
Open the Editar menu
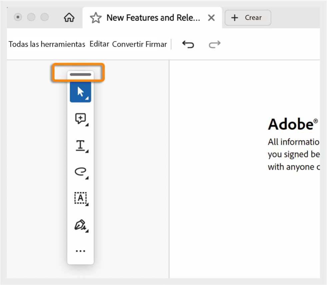99,44
